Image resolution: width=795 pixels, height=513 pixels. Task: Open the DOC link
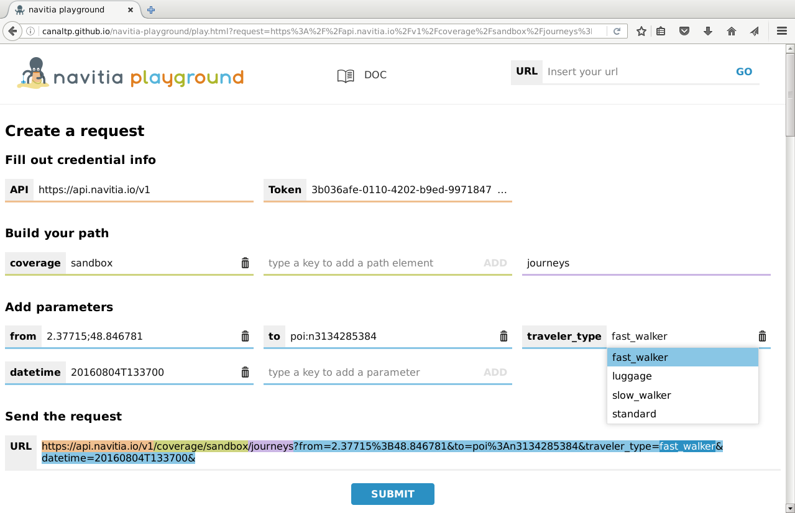pos(375,75)
